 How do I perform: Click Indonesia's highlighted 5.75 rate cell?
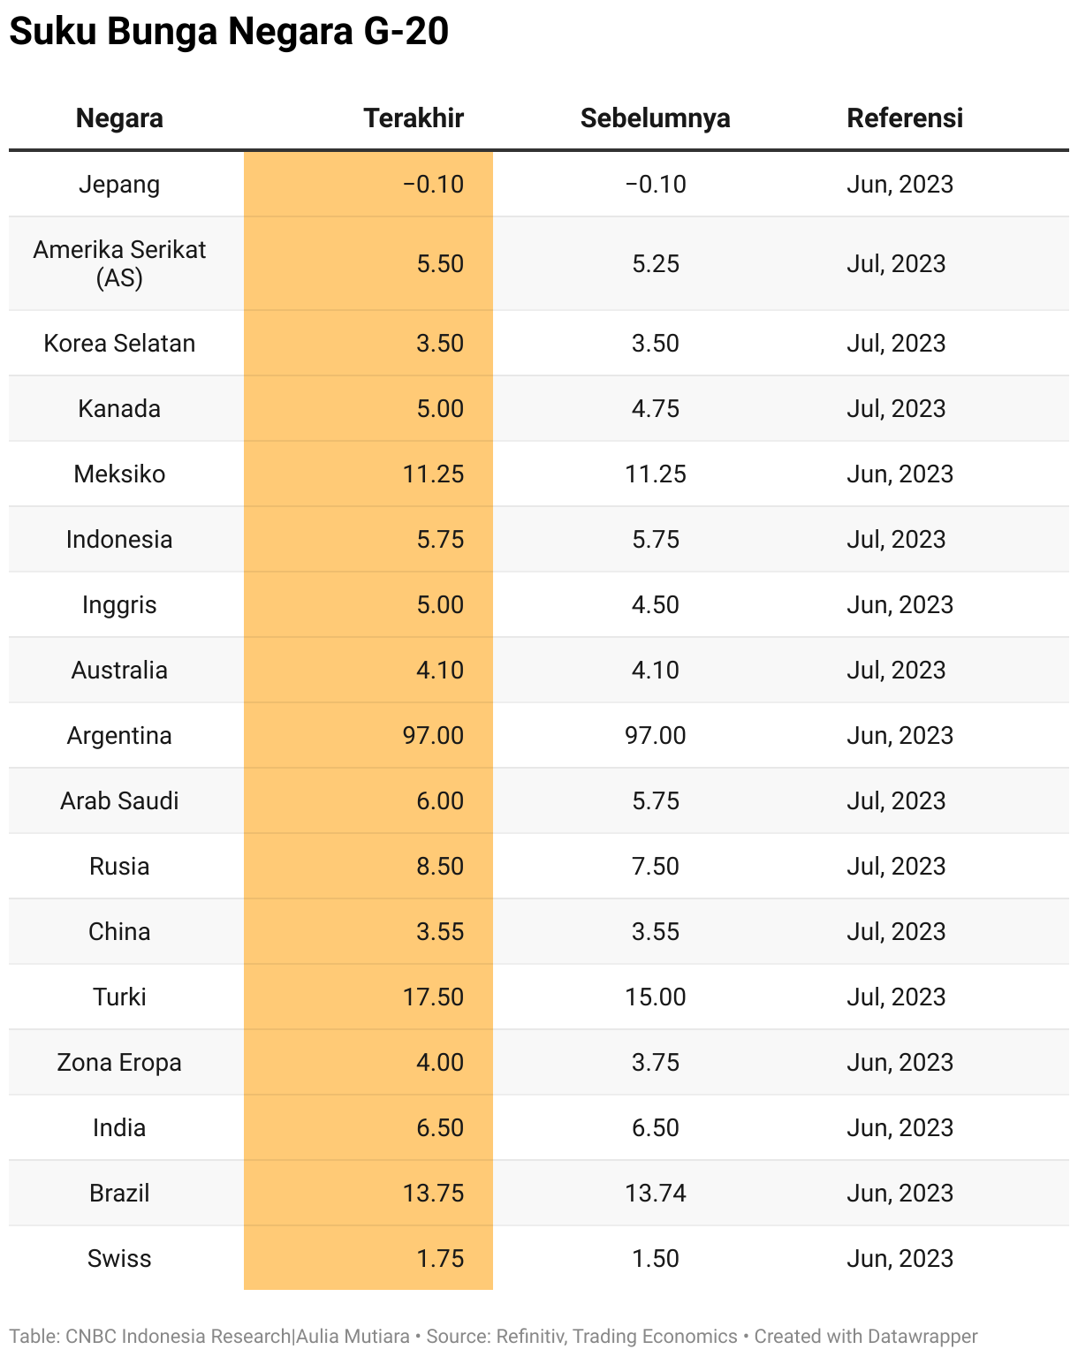368,540
